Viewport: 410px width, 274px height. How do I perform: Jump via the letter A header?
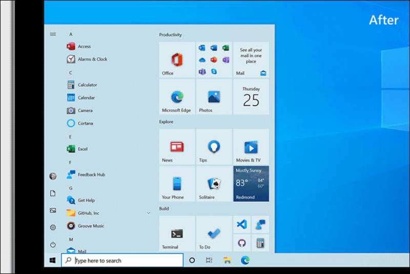(x=71, y=34)
